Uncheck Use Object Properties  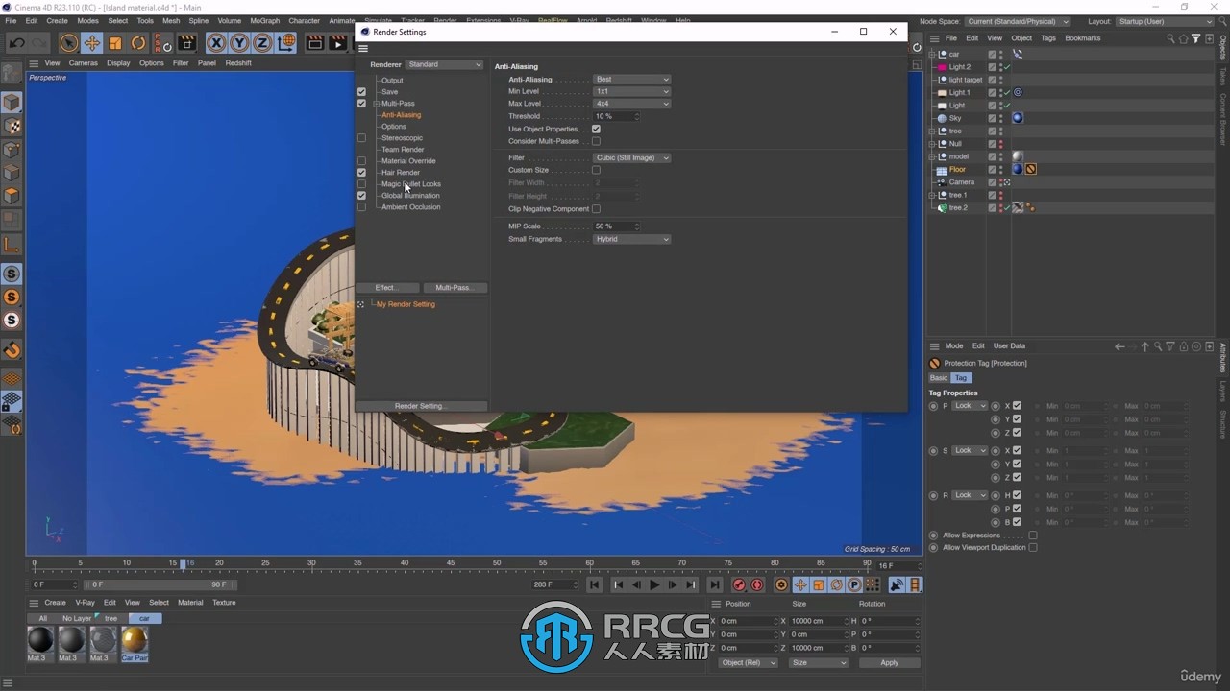pos(596,129)
